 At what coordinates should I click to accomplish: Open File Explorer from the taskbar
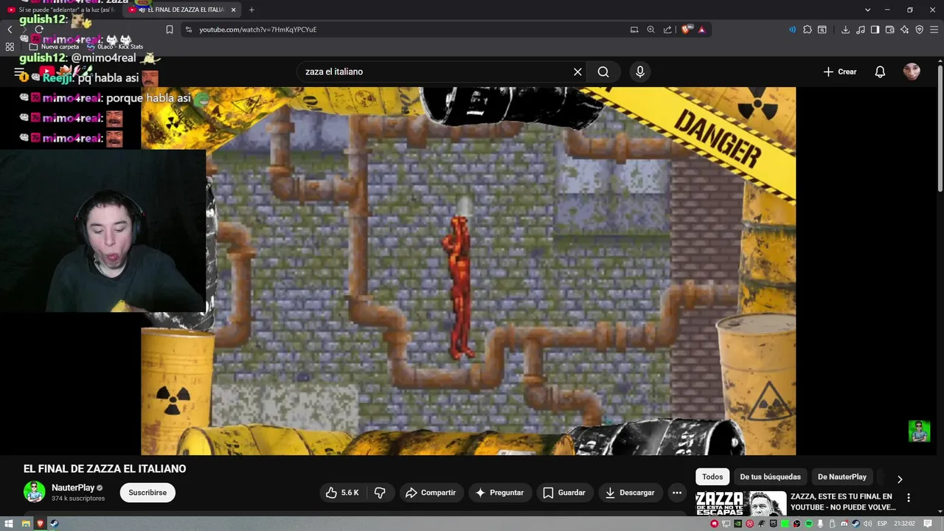point(25,524)
